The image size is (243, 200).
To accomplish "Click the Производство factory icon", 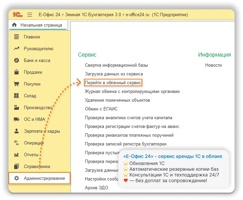I will tap(16, 108).
